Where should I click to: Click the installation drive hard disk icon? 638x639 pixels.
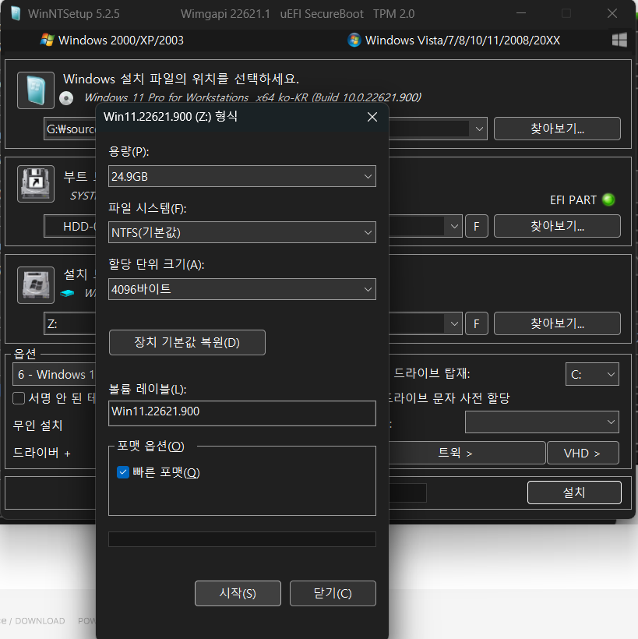36,285
